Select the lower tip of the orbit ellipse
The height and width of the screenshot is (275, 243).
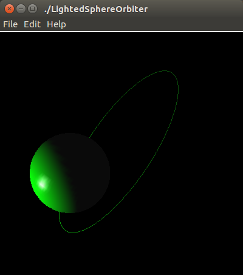pyautogui.click(x=72, y=233)
